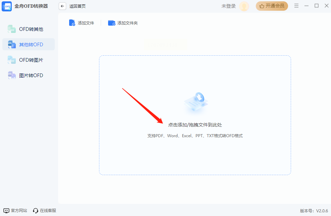
Task: Click the 添加文件夹 folder icon
Action: (x=111, y=23)
